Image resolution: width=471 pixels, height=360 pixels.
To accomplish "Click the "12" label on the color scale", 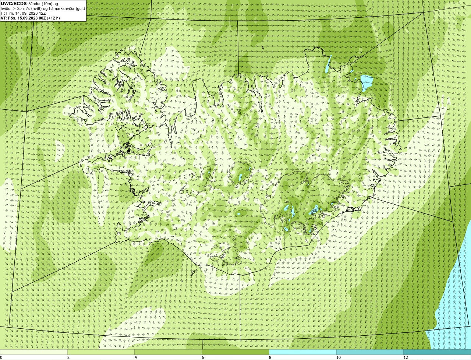I will [406, 357].
